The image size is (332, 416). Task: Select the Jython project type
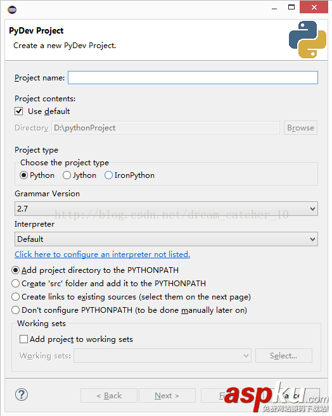(67, 175)
